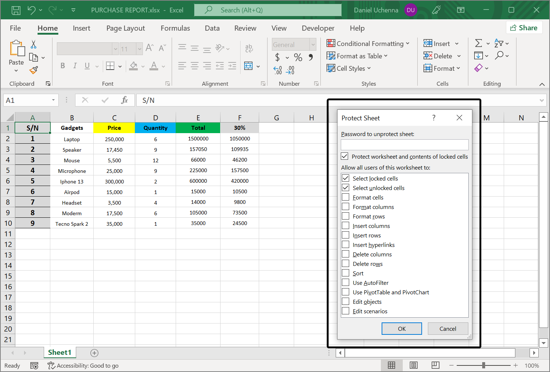
Task: Cancel the Protect Sheet dialog
Action: click(x=448, y=328)
